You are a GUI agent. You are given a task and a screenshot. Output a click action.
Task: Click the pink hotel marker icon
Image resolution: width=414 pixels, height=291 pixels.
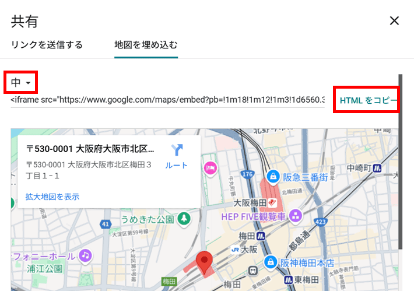coord(209,168)
